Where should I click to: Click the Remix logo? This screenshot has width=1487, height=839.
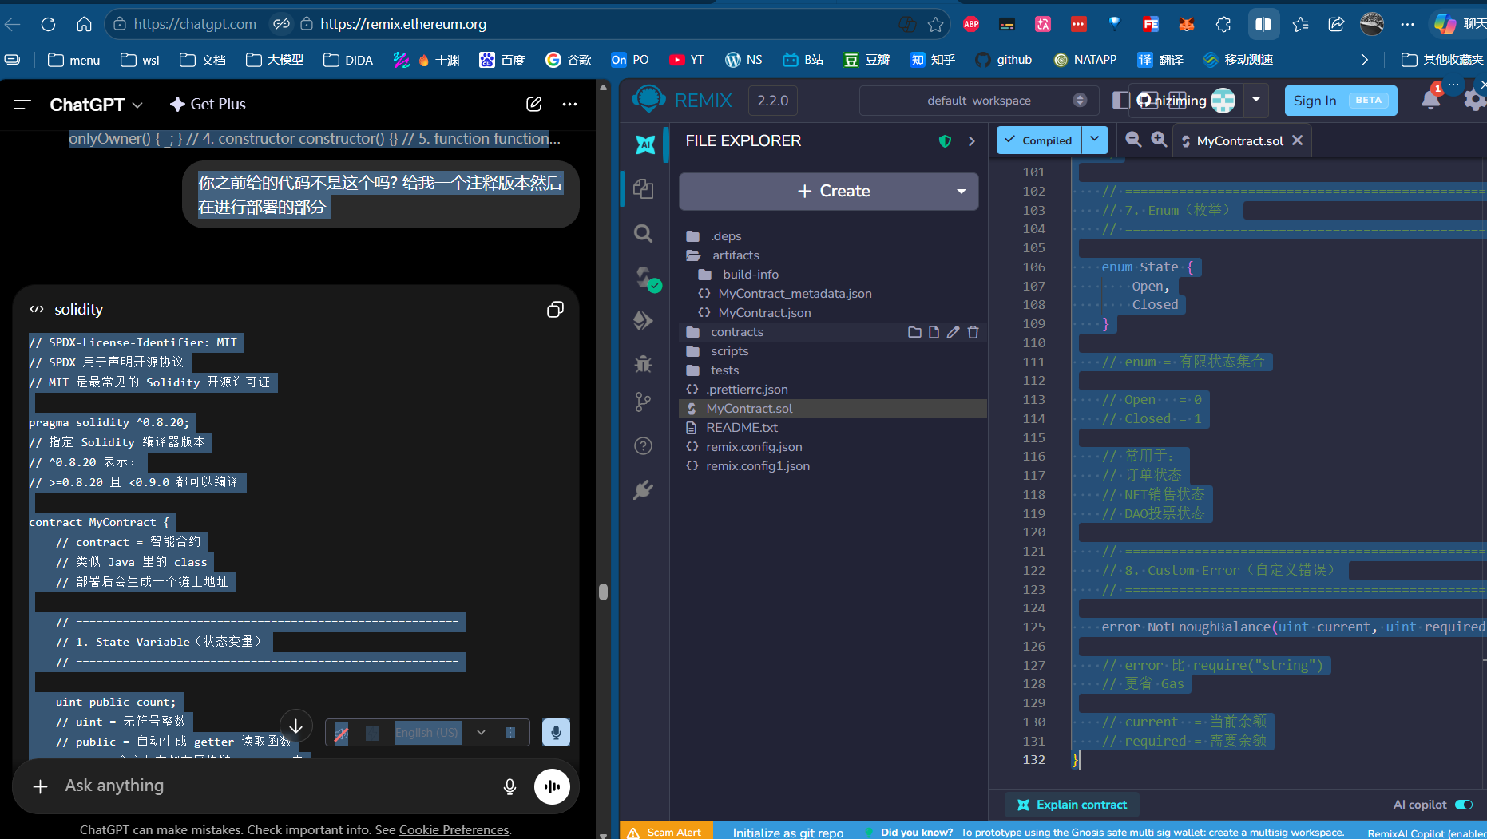click(648, 100)
